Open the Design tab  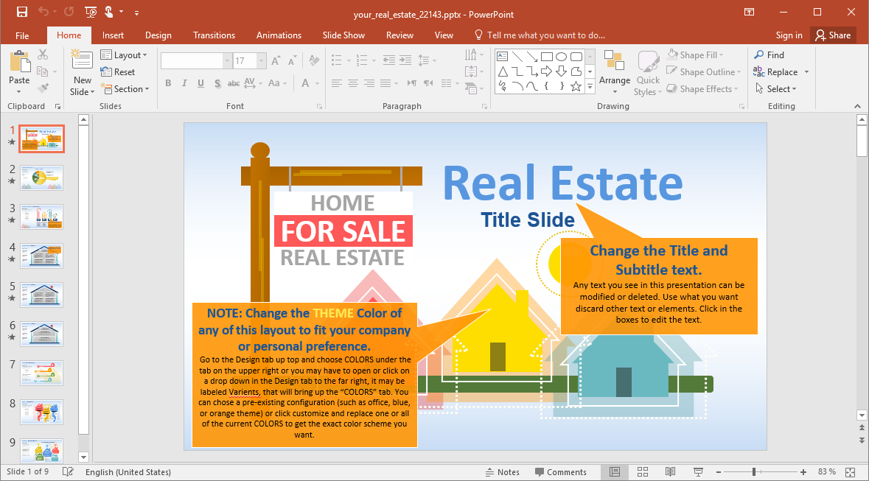158,35
